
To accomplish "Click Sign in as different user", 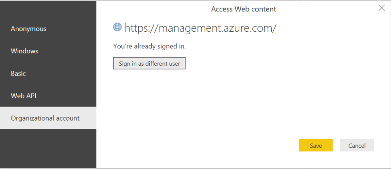I will click(149, 63).
